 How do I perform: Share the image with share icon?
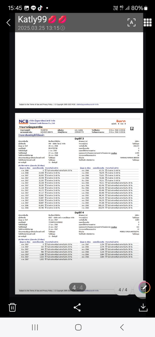(x=77, y=307)
